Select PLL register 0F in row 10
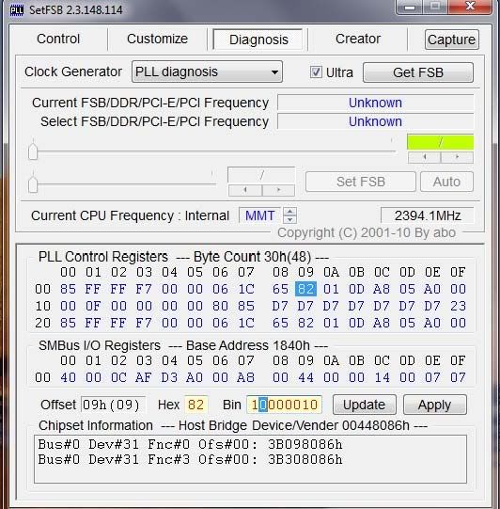The image size is (500, 509). [93, 306]
